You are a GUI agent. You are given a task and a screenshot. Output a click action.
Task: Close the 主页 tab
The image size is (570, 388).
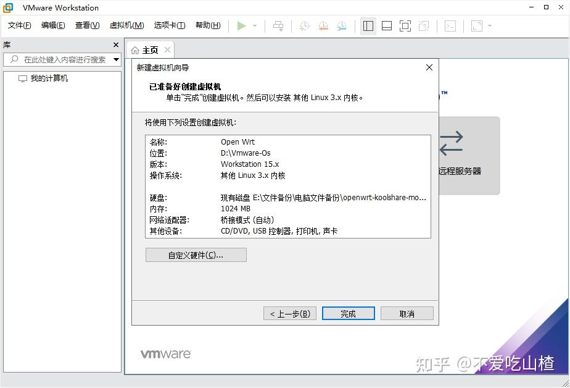click(167, 50)
